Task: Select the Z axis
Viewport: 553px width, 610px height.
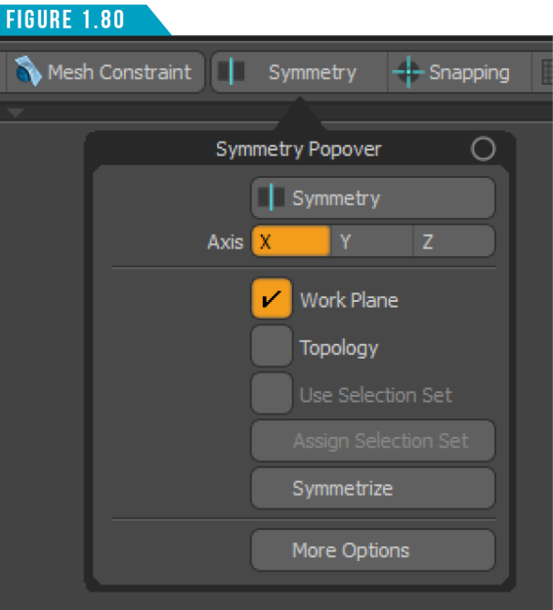Action: 454,241
